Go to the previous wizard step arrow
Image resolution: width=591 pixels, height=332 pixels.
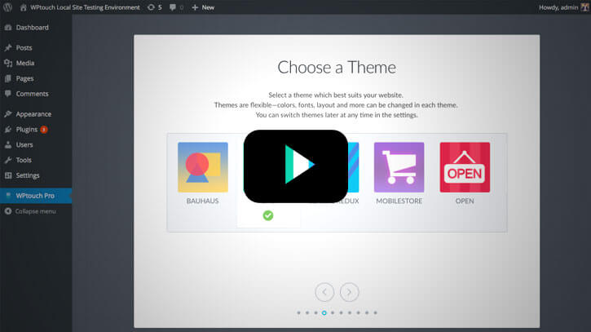click(324, 292)
